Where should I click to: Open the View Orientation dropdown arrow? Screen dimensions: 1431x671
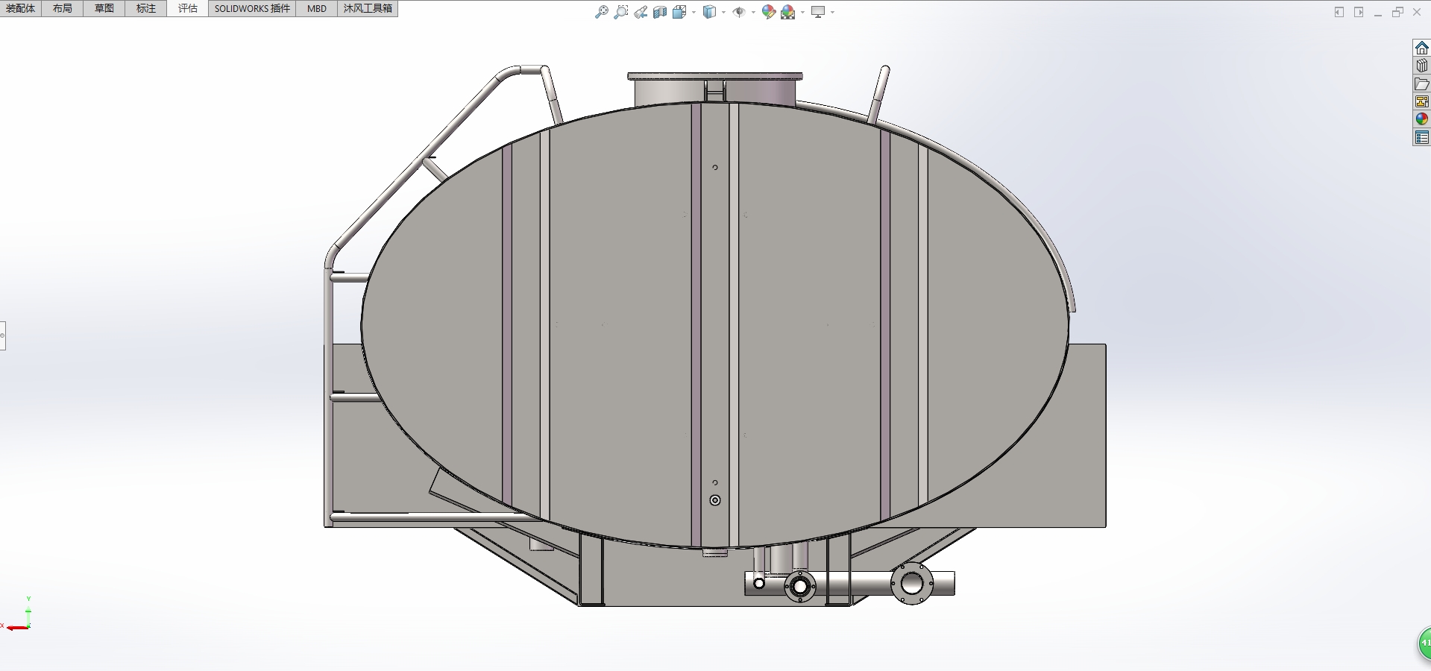pyautogui.click(x=694, y=12)
